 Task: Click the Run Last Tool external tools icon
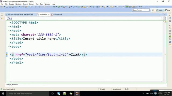click(x=63, y=7)
